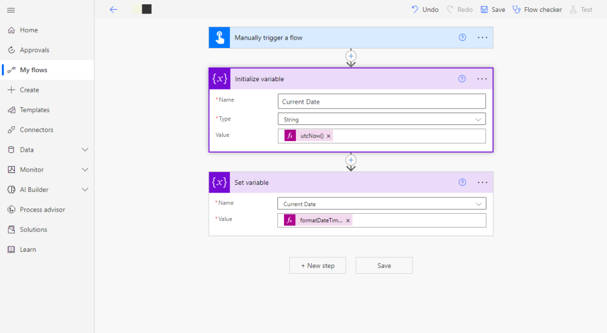Click the Manually trigger a flow header
This screenshot has height=333, width=607.
tap(351, 37)
